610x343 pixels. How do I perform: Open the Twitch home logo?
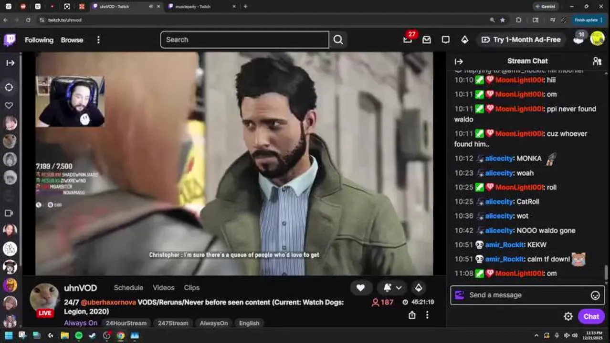coord(10,40)
